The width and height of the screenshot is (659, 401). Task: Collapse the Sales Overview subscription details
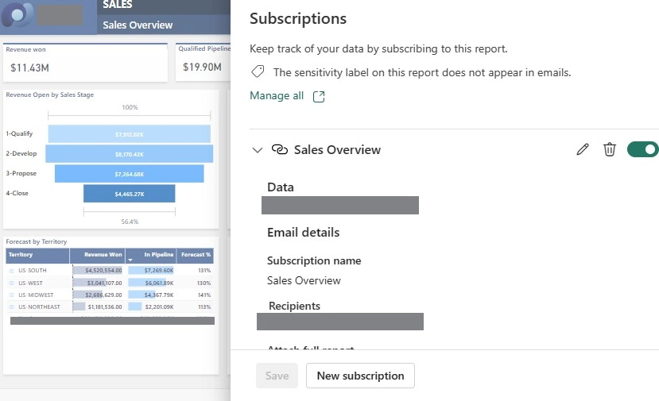tap(258, 150)
